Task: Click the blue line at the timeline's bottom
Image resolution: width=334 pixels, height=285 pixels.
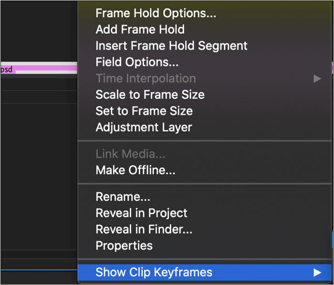Action: [x=38, y=270]
